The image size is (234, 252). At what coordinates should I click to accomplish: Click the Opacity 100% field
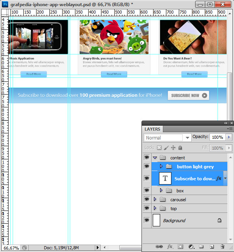click(x=218, y=137)
